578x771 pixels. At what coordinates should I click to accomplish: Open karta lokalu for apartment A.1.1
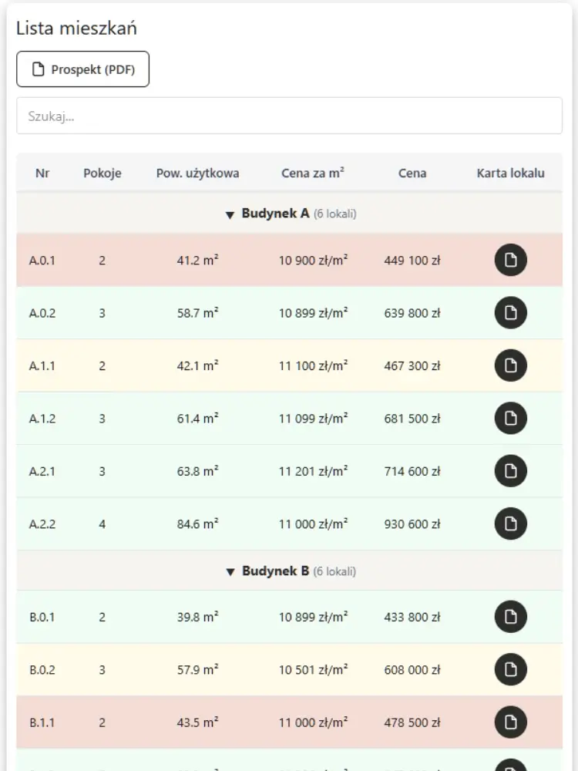511,365
